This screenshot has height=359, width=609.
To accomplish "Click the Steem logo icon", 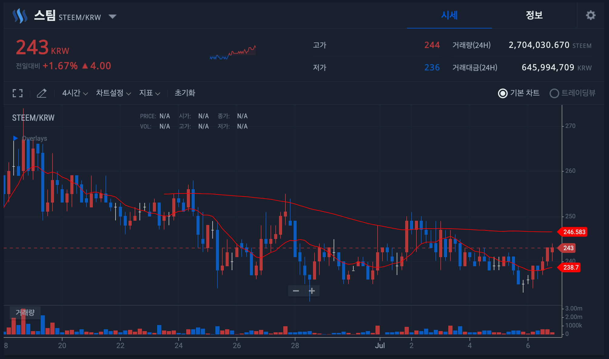I will pyautogui.click(x=20, y=16).
